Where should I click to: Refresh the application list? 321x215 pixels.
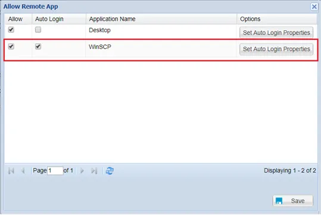coord(110,171)
